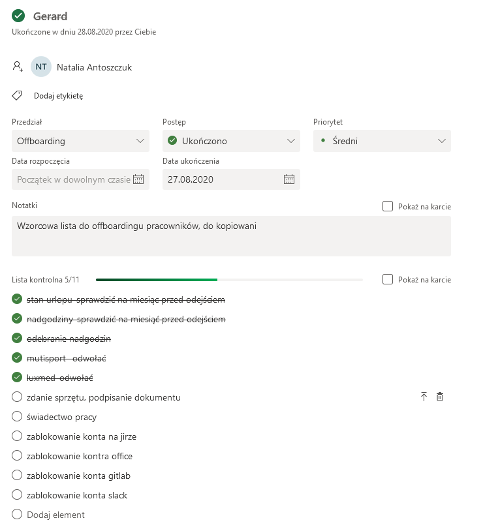Click 'Dodaj etykietę' to add label

point(58,96)
